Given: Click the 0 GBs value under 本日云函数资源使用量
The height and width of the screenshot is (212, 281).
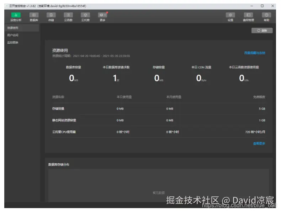Looking at the screenshot, I should coord(244,78).
